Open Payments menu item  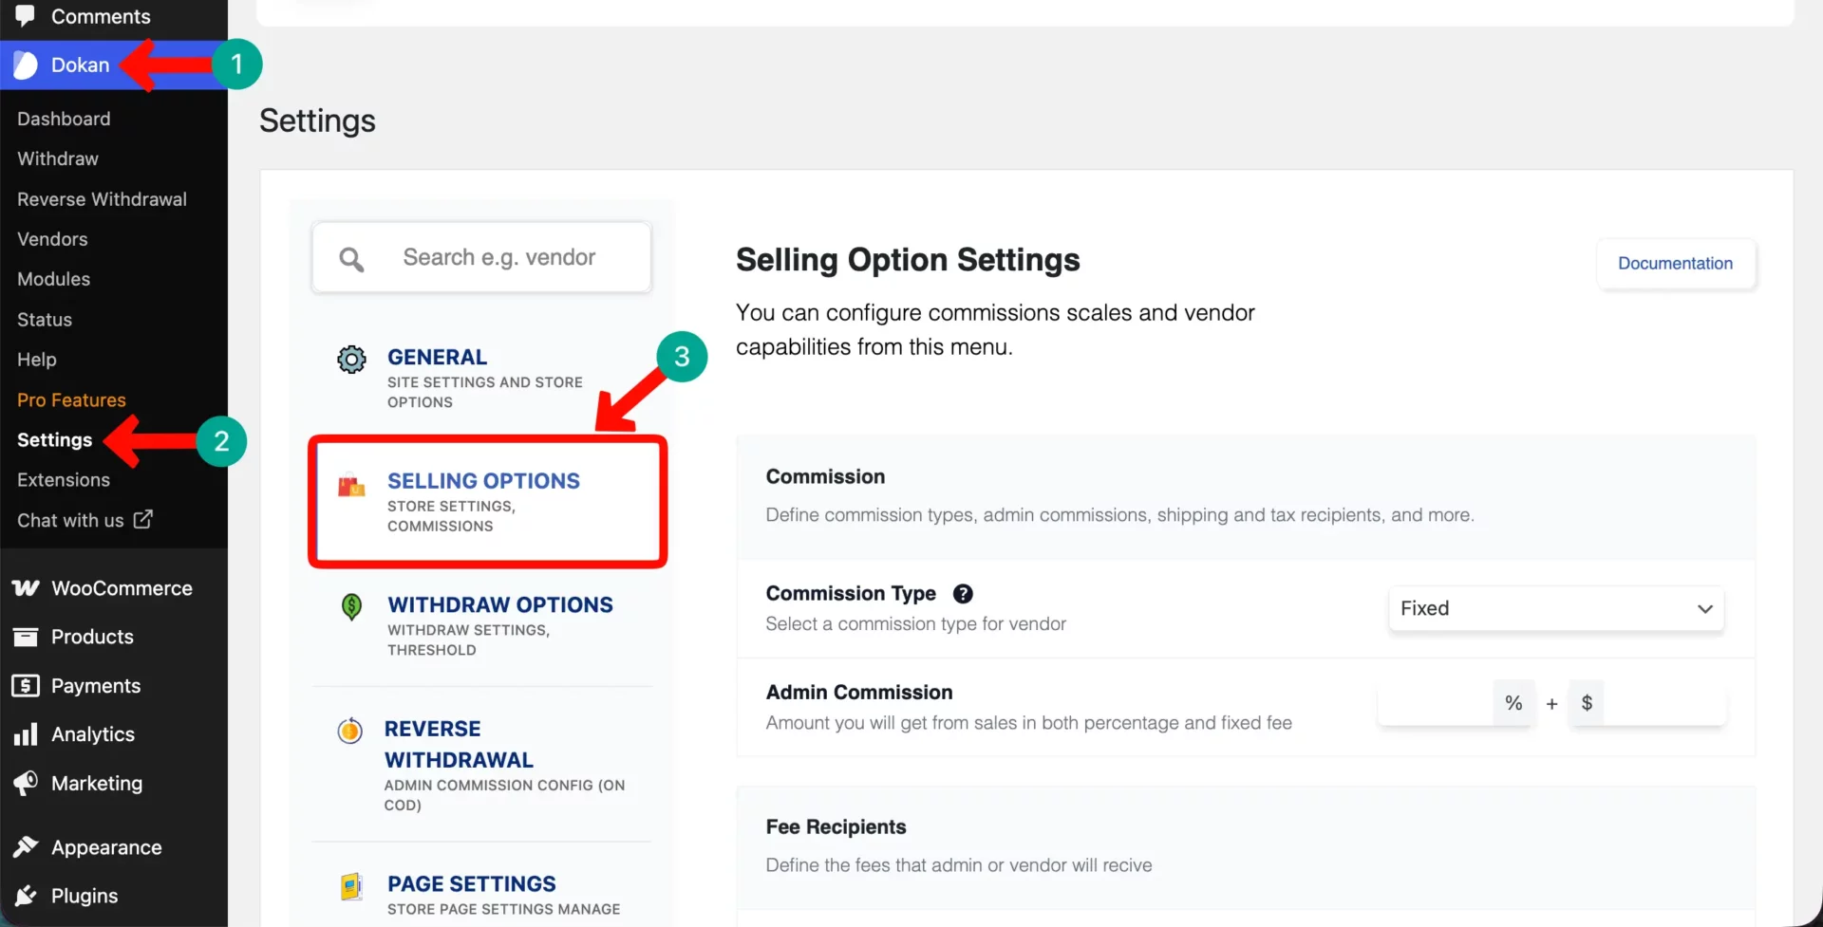[x=96, y=685]
